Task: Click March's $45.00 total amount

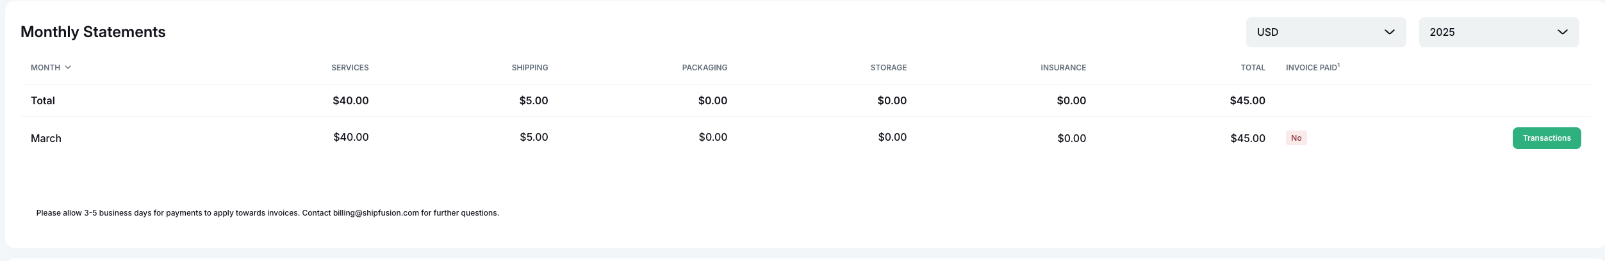Action: pyautogui.click(x=1247, y=138)
